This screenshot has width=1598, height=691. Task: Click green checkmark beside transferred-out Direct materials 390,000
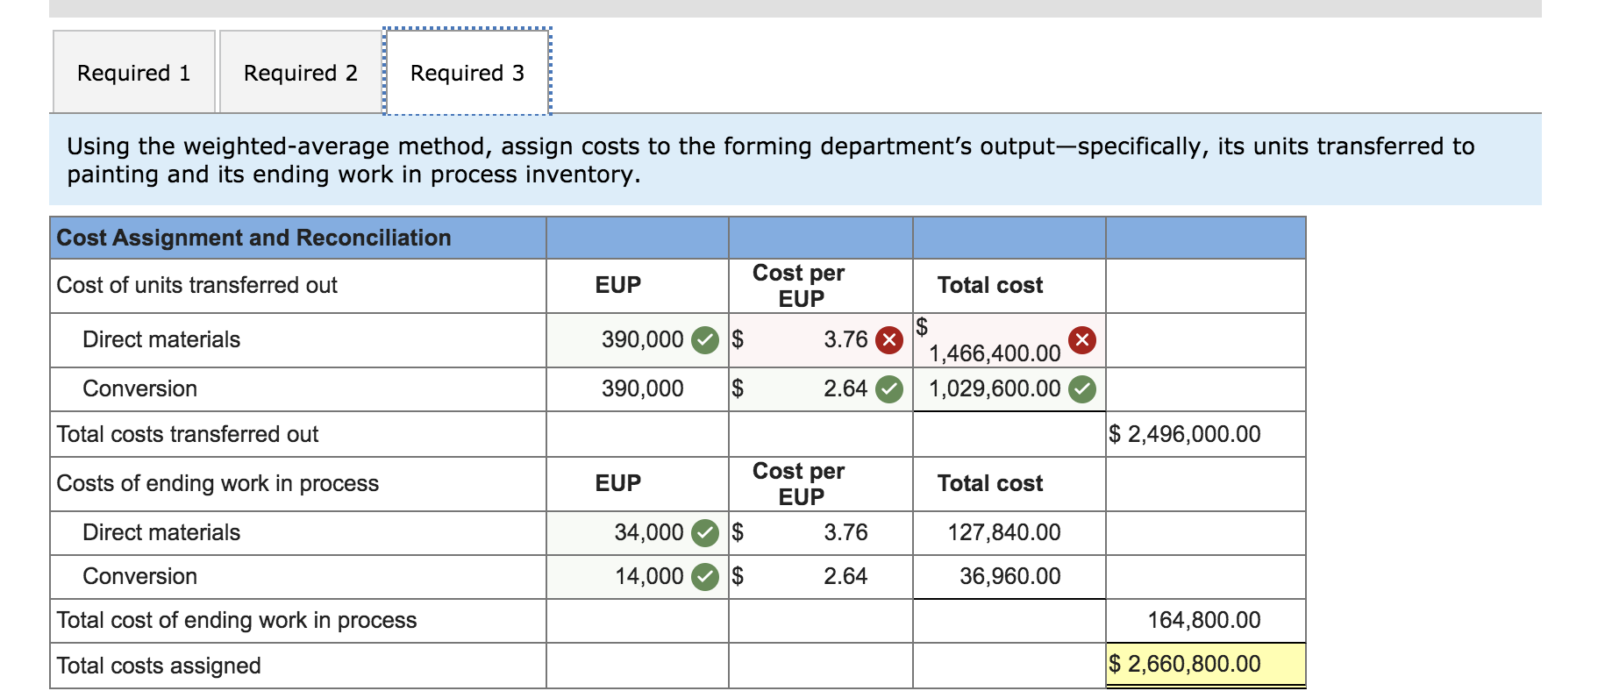(705, 340)
